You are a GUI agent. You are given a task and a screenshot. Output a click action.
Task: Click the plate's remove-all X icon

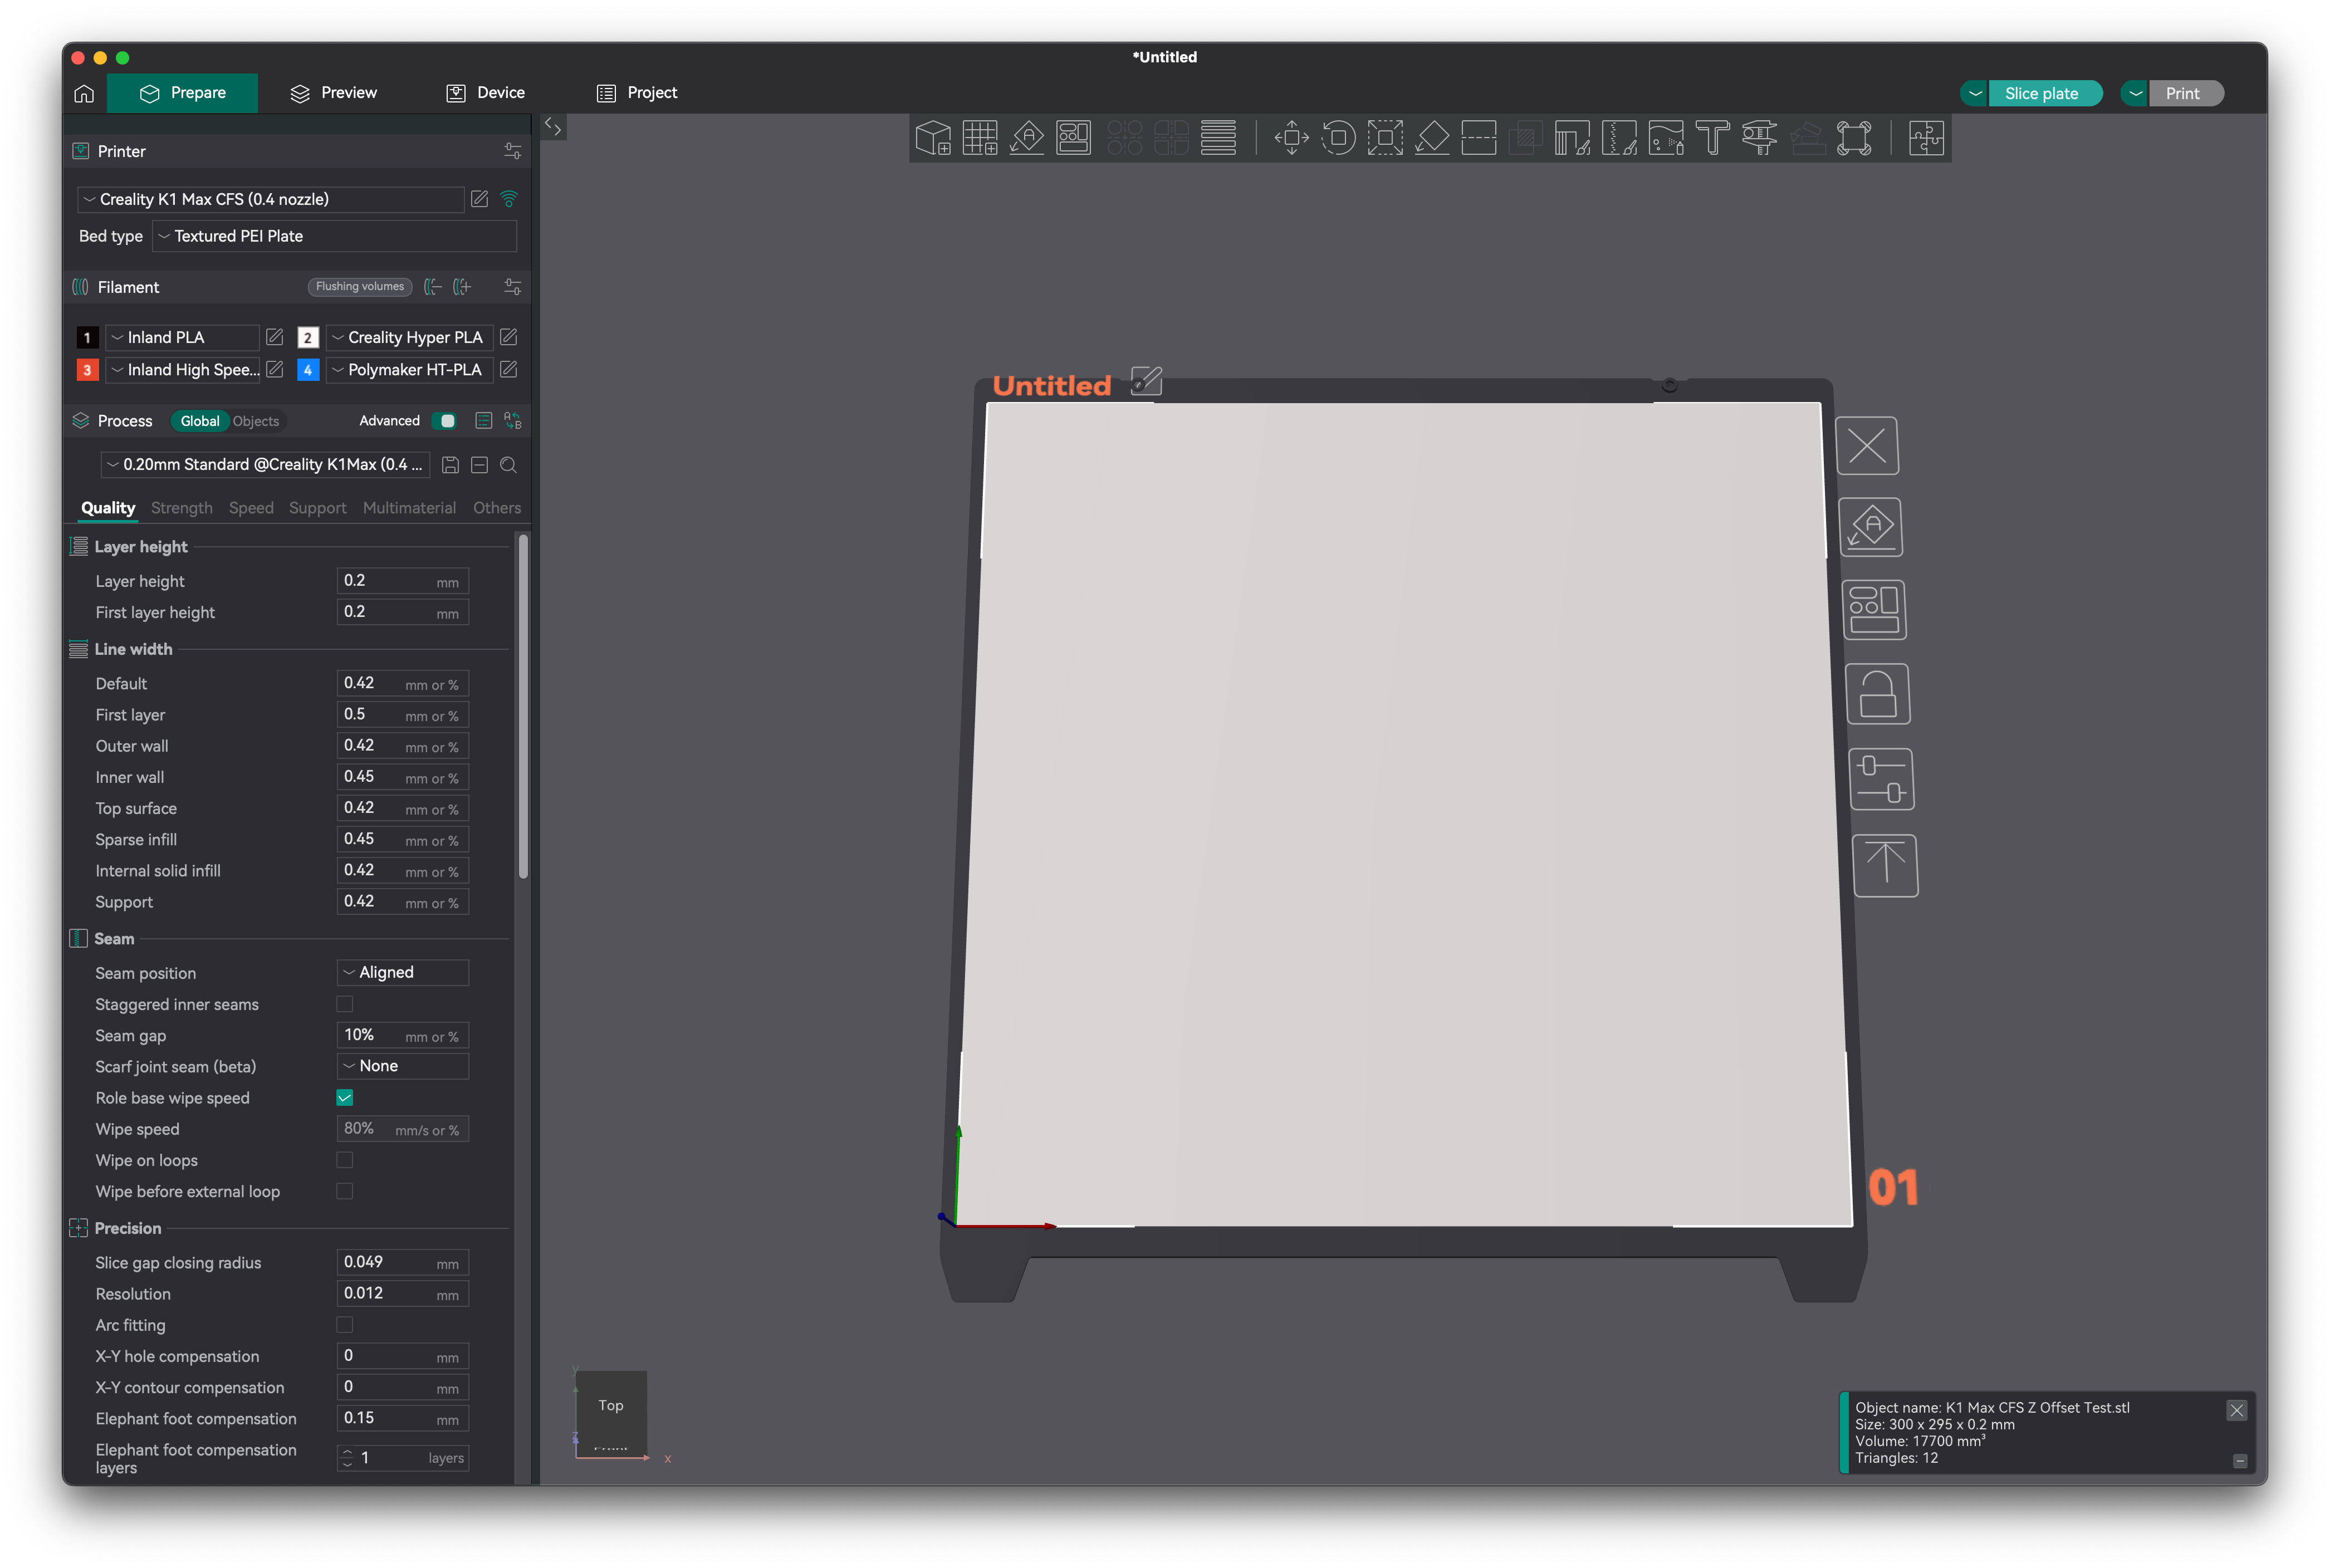1867,446
